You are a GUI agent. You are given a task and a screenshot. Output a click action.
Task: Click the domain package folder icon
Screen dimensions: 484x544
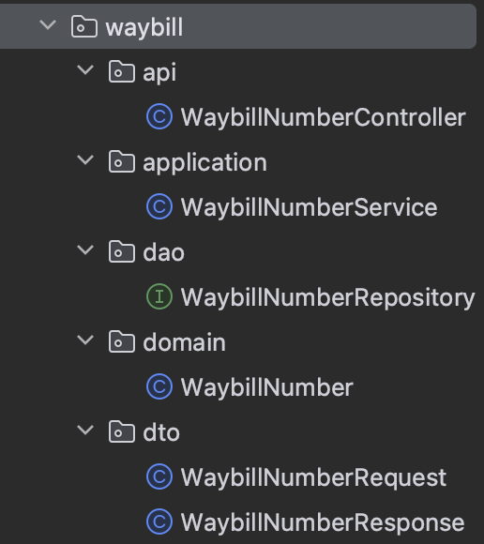[x=121, y=341]
